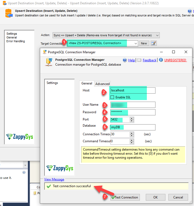The height and width of the screenshot is (206, 194).
Task: Click the Help icon in PostgreSQL Connection Manager
Action: [x=125, y=60]
